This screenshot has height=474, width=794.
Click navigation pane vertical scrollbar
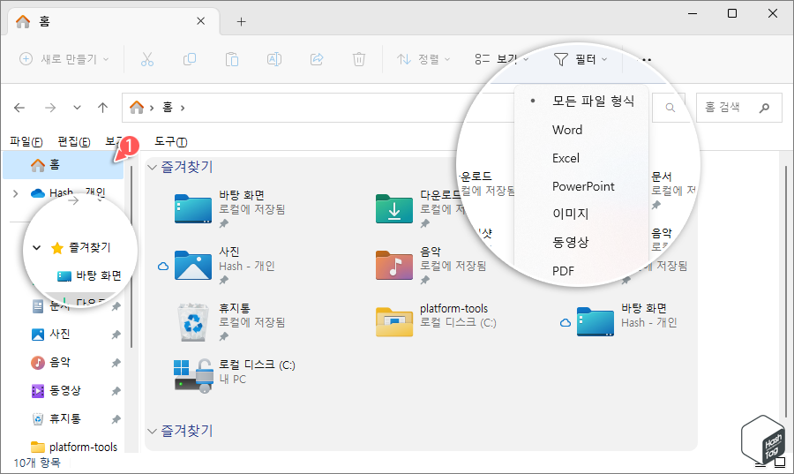(131, 256)
